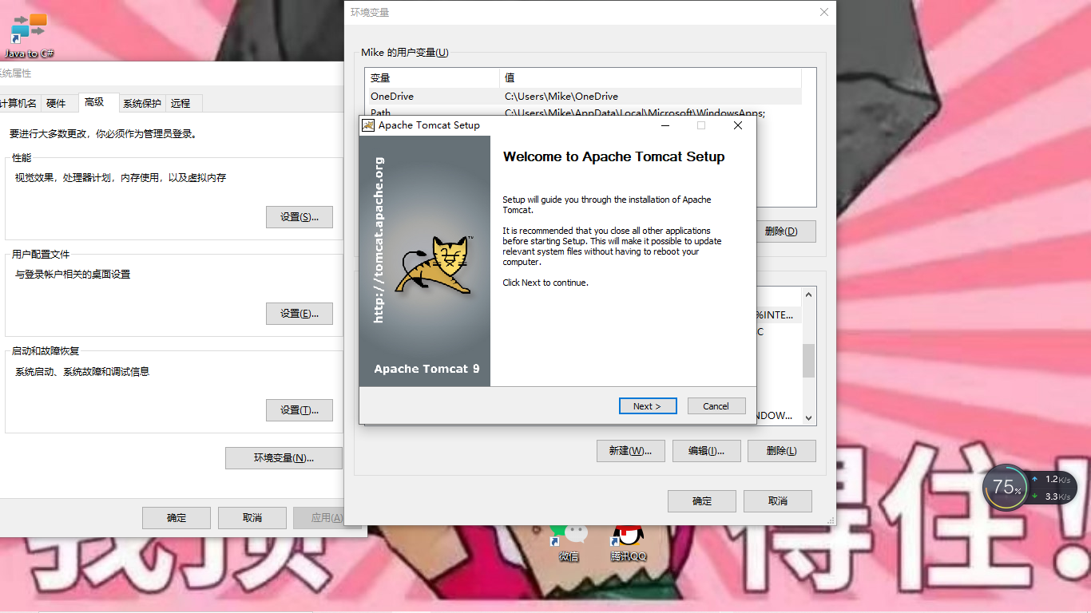
Task: Click the system variables scrollbar down arrow
Action: [809, 417]
